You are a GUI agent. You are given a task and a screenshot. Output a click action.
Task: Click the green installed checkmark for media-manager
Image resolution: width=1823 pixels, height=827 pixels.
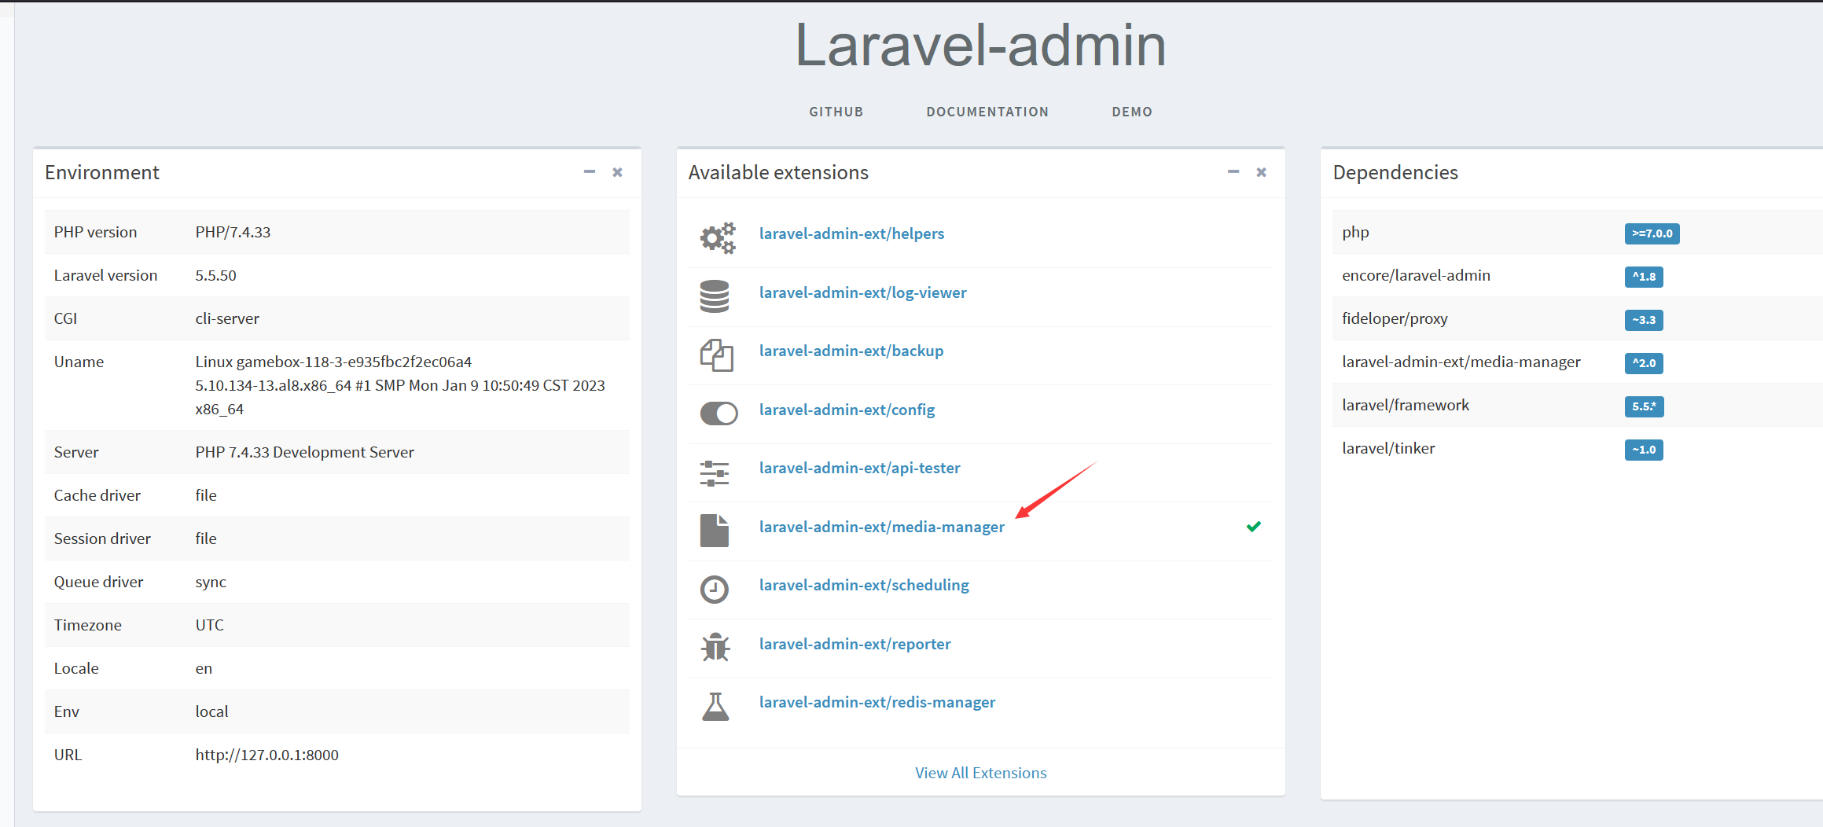click(1253, 527)
